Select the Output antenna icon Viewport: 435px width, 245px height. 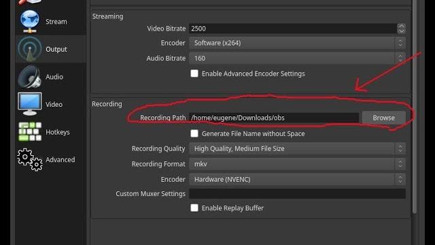(30, 49)
